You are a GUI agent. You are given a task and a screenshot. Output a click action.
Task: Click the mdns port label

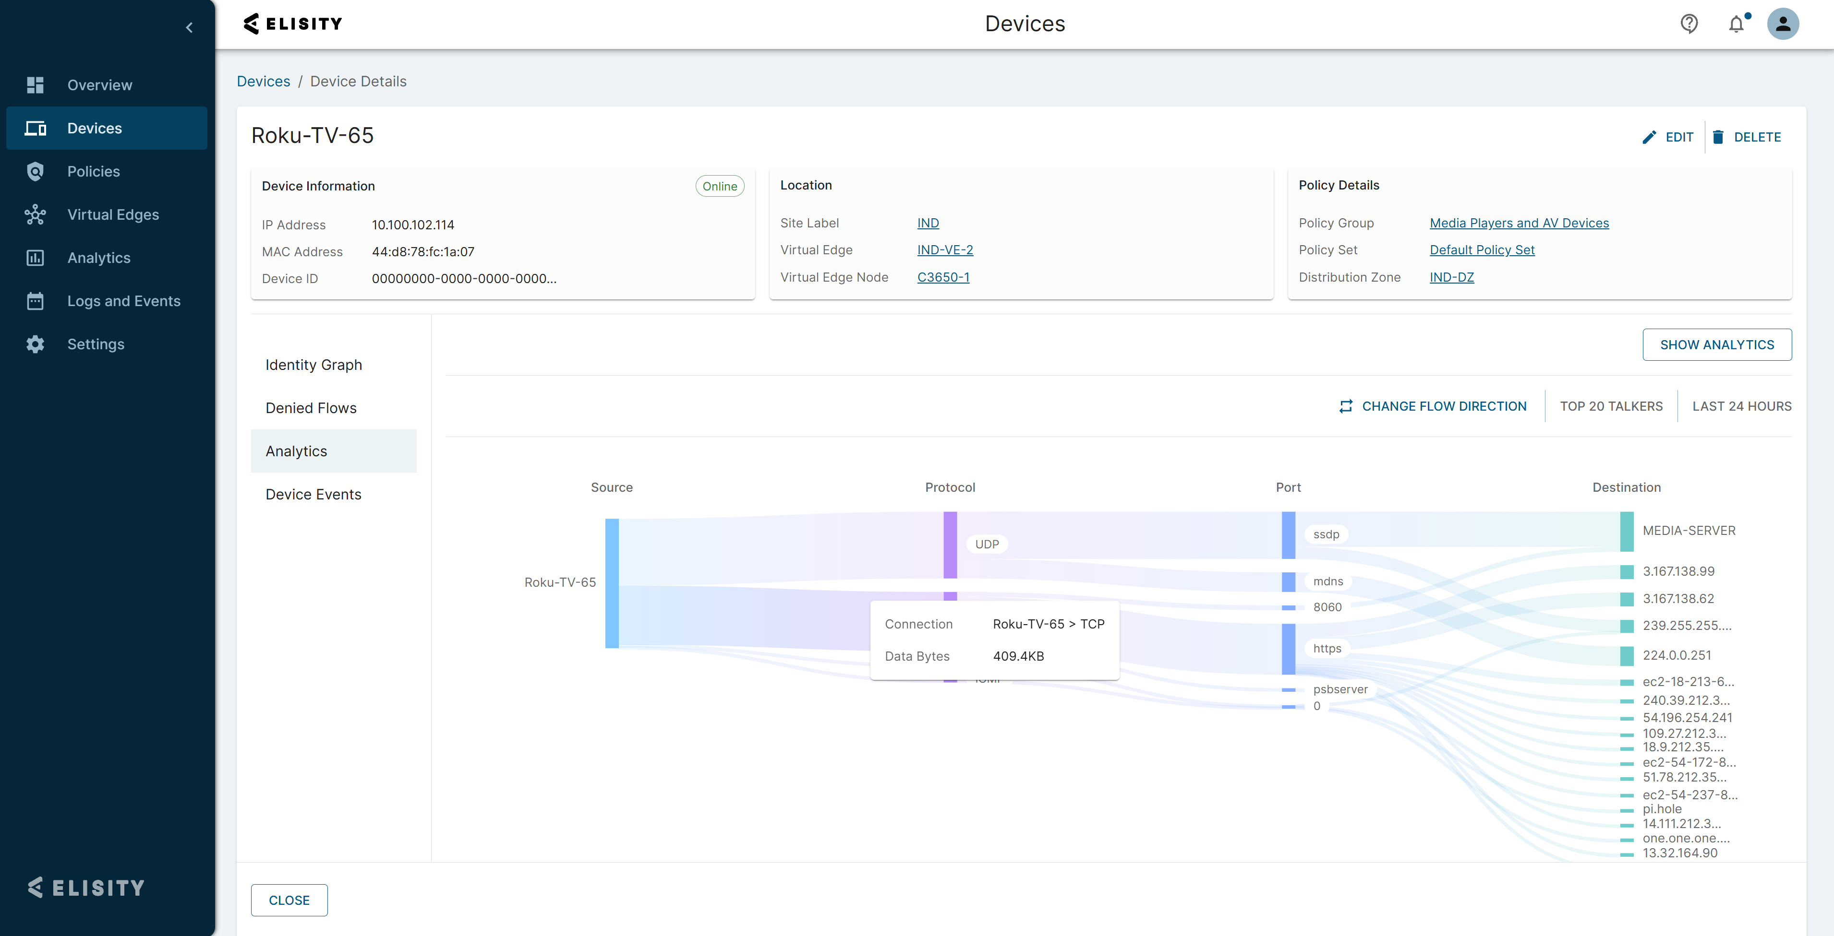coord(1328,582)
